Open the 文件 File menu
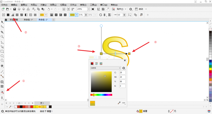This screenshot has height=114, width=212. (x=4, y=5)
